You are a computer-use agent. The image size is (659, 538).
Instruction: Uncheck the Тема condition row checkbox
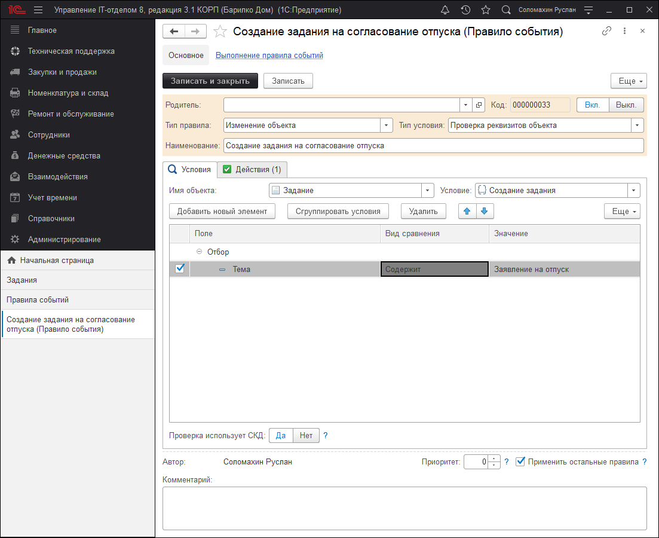click(x=180, y=269)
